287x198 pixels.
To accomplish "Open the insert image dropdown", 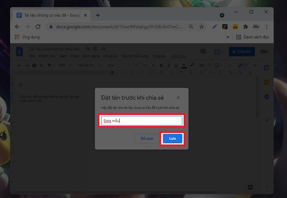I will coord(218,65).
